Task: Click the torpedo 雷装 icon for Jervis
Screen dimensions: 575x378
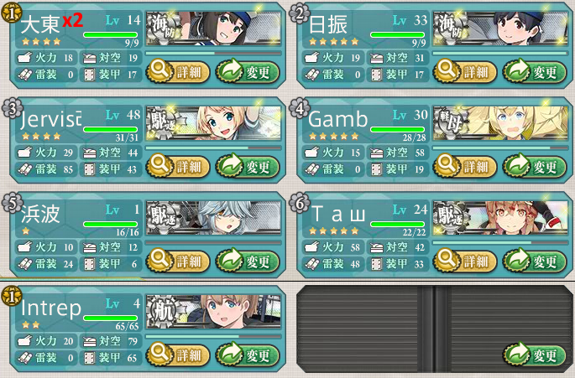Action: [x=25, y=169]
